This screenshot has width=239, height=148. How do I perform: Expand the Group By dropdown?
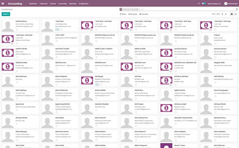(133, 14)
